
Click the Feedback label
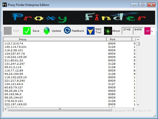(x=78, y=31)
